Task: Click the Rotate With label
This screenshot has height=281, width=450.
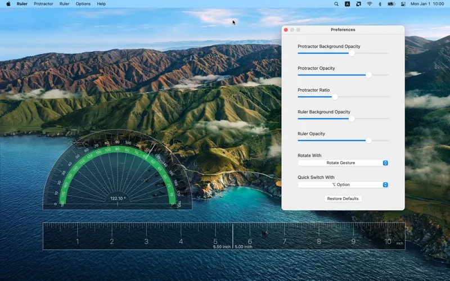Action: pyautogui.click(x=309, y=156)
